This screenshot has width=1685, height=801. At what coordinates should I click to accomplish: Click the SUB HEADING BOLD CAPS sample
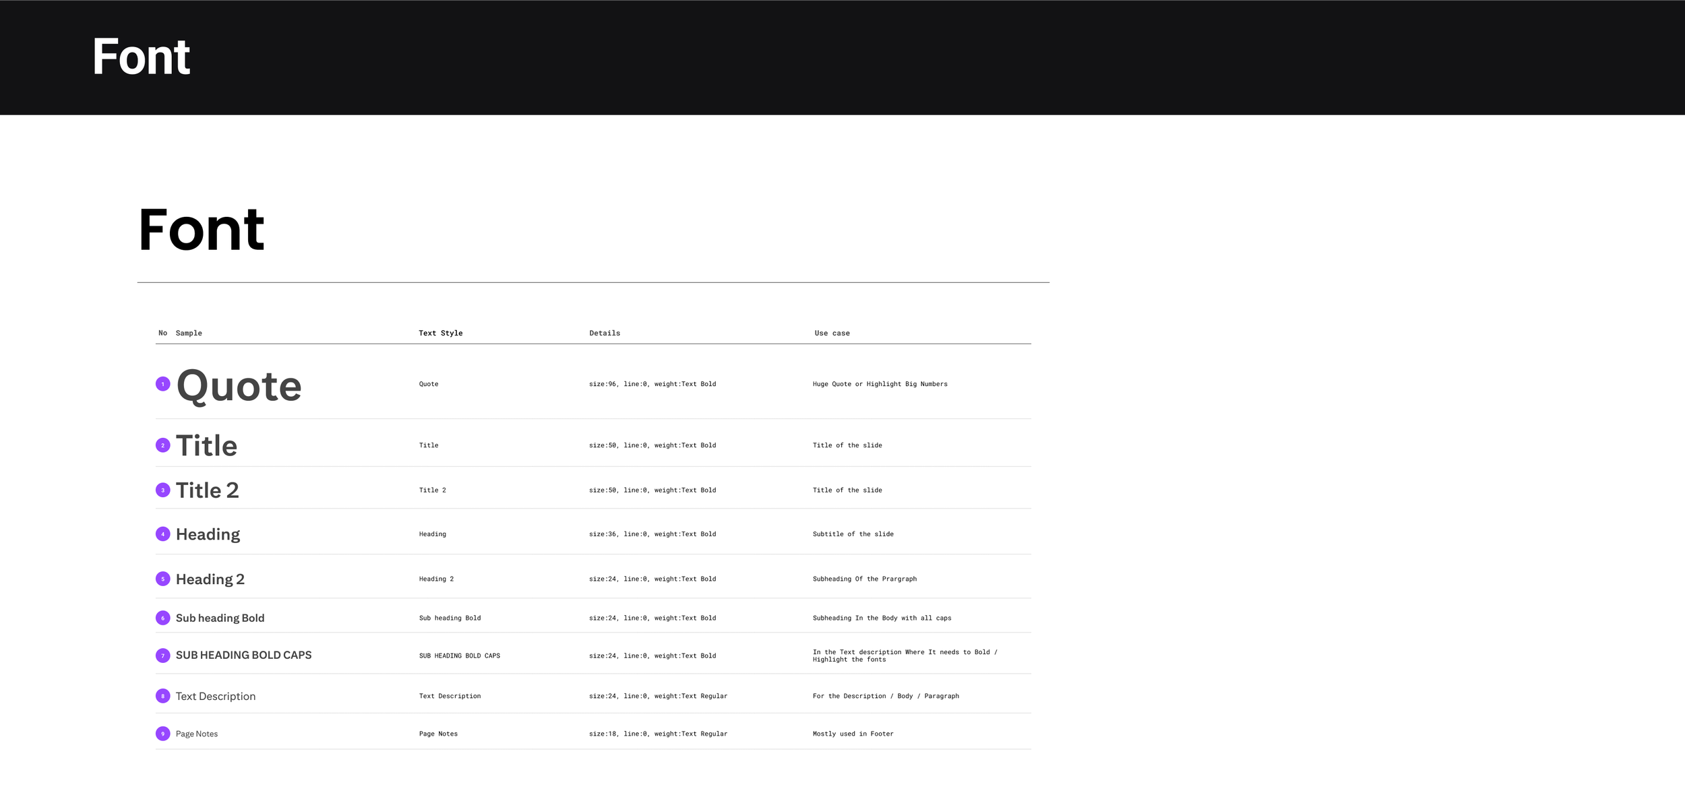[x=243, y=655]
